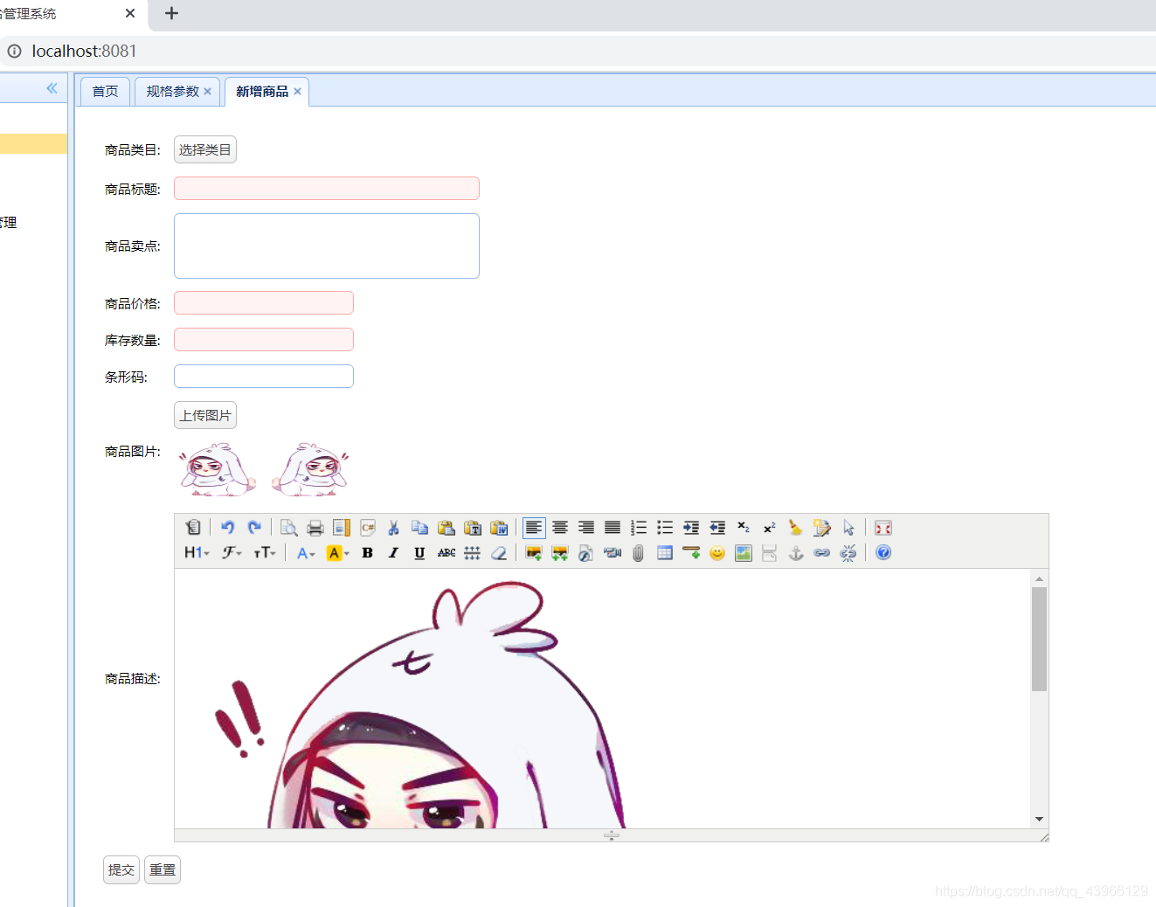Click 上传图片 button
This screenshot has width=1156, height=907.
pyautogui.click(x=205, y=415)
